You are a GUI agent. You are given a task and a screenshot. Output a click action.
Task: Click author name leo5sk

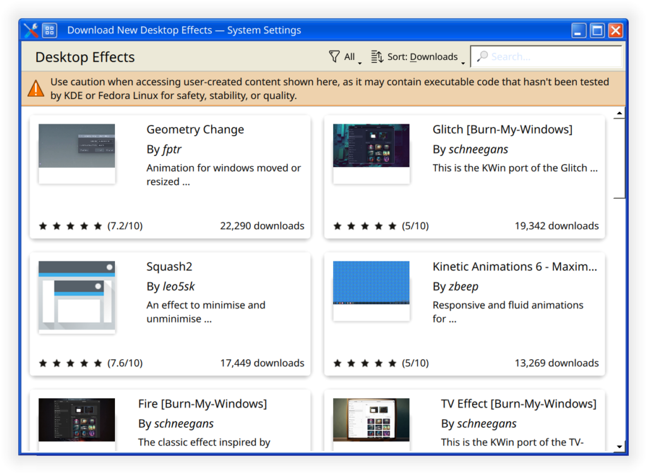pyautogui.click(x=179, y=287)
